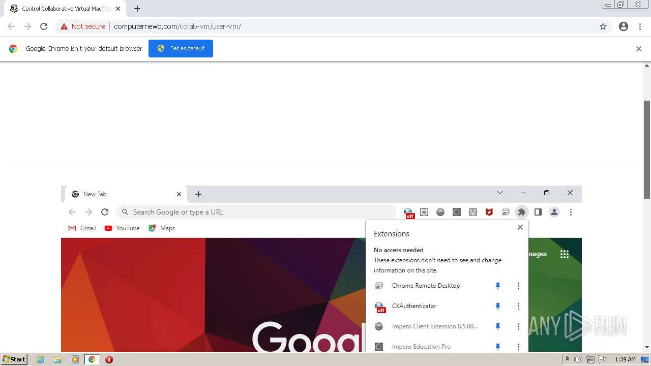
Task: Open outer Chrome customize menu
Action: [x=640, y=26]
